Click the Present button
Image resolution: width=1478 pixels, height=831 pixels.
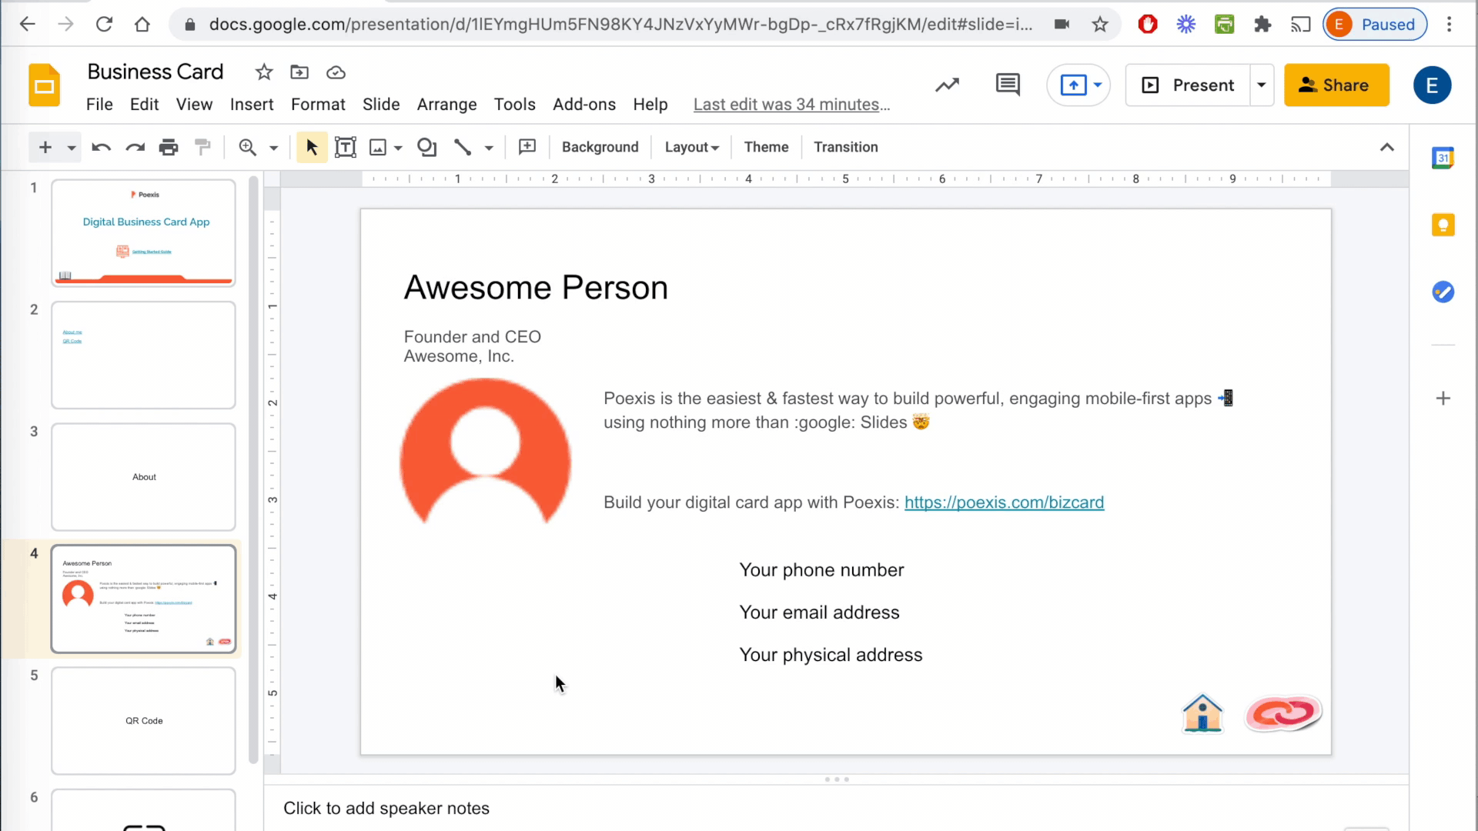pyautogui.click(x=1189, y=85)
